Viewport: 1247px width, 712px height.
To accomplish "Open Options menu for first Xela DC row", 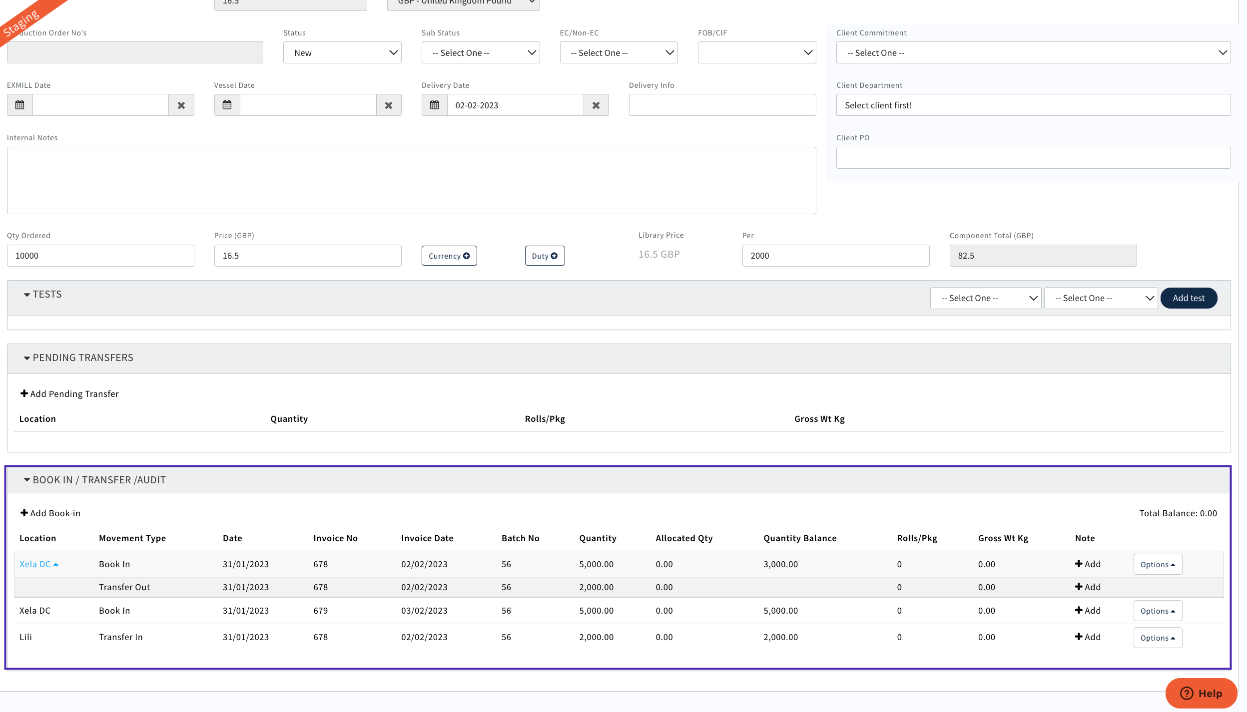I will click(x=1157, y=565).
